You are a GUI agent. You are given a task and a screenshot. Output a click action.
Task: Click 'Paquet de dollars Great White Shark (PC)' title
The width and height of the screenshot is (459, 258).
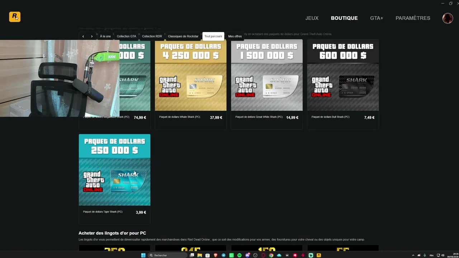[x=259, y=117]
